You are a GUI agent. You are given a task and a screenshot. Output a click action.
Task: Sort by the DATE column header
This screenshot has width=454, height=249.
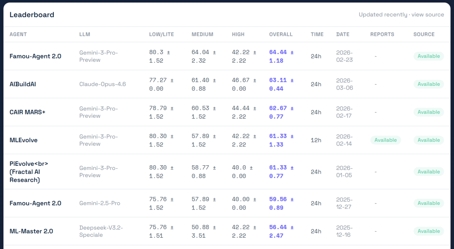click(343, 34)
